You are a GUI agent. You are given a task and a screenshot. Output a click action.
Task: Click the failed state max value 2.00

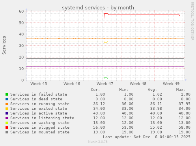click(186, 94)
